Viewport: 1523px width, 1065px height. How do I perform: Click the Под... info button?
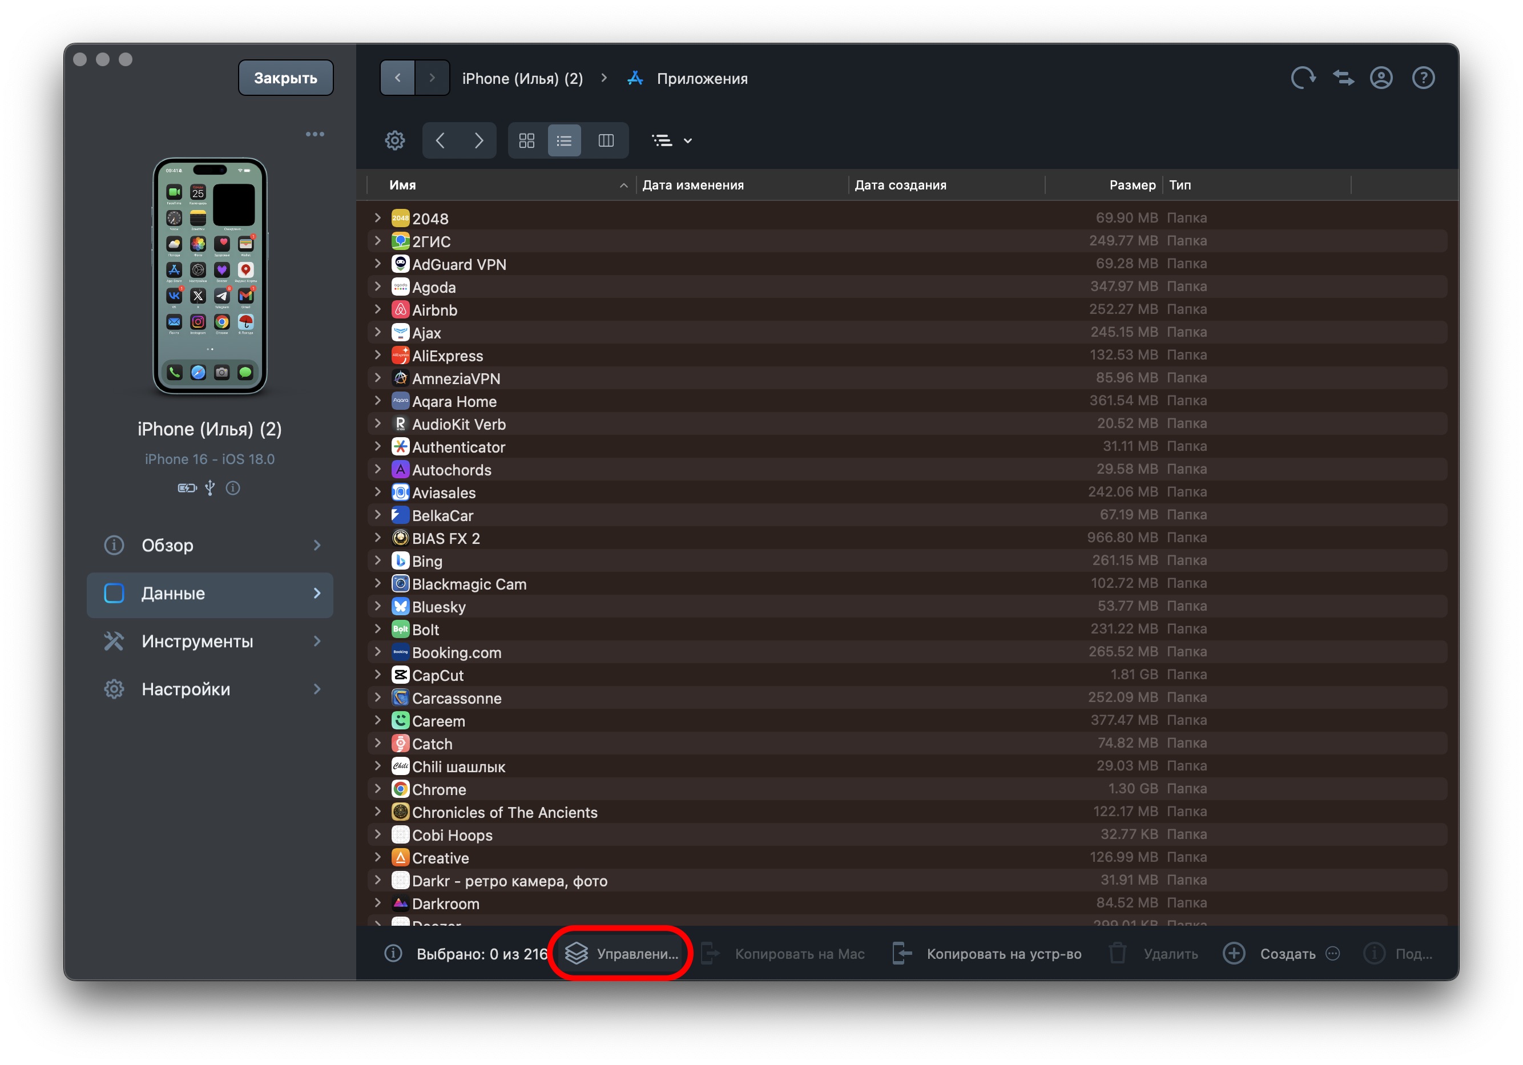pyautogui.click(x=1397, y=954)
